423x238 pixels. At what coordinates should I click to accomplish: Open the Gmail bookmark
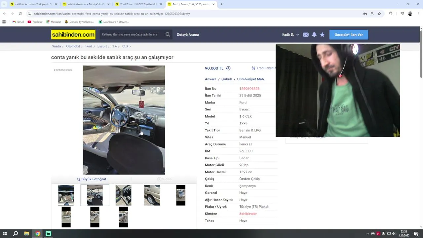tap(18, 22)
